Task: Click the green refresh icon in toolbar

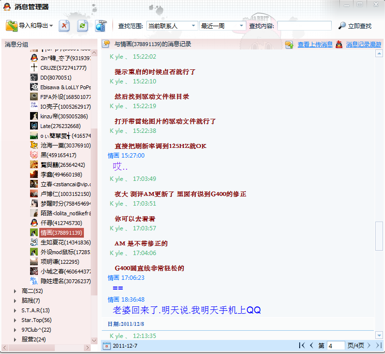Action: 82,26
